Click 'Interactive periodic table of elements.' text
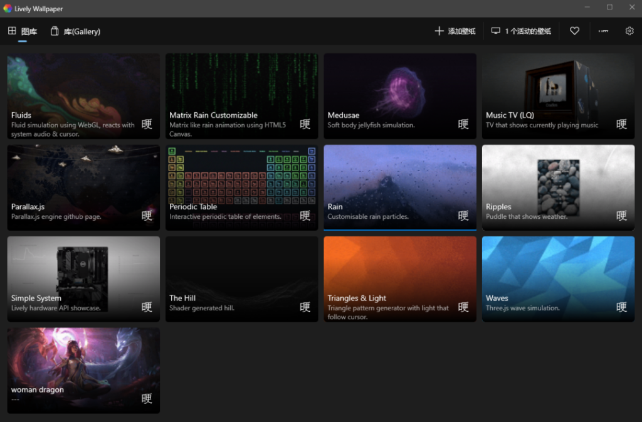 [x=225, y=216]
